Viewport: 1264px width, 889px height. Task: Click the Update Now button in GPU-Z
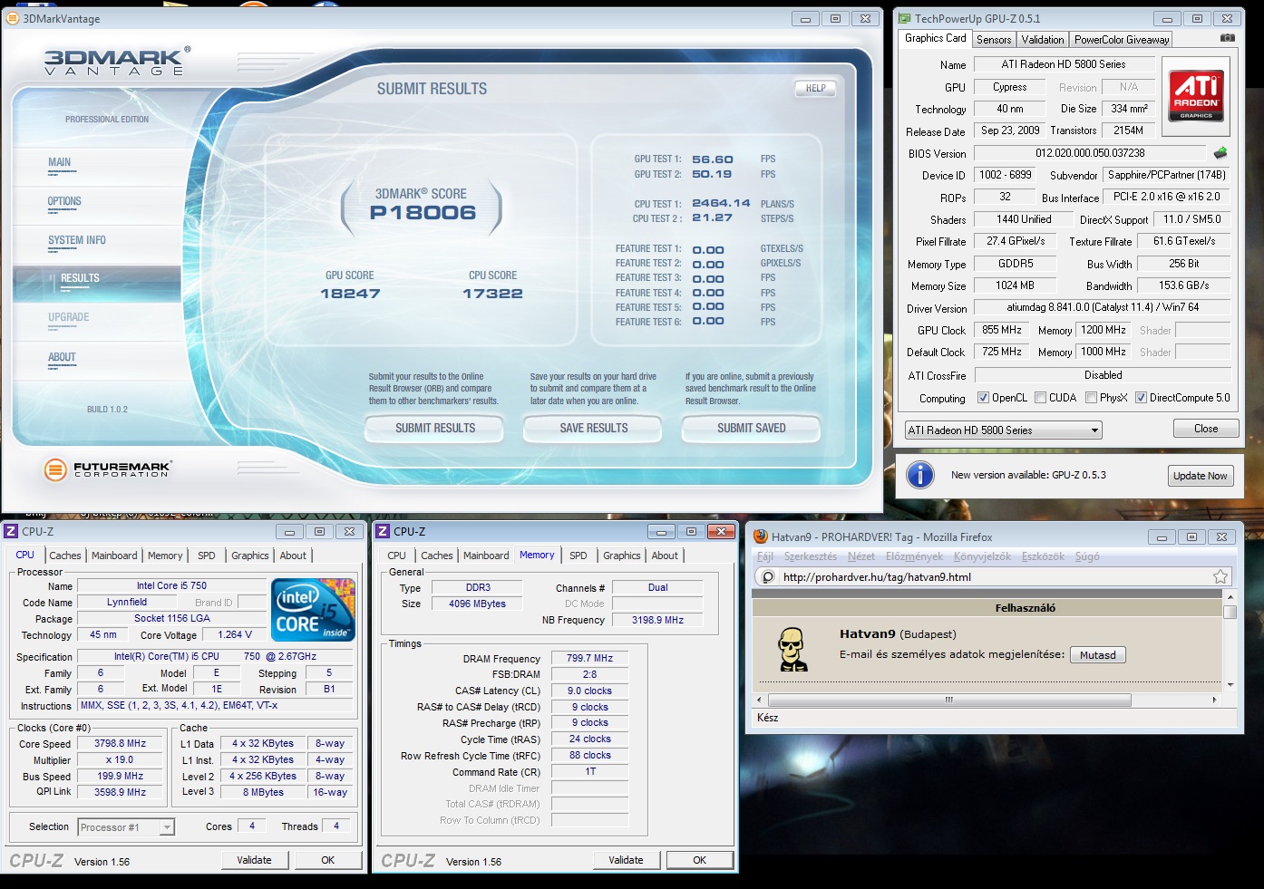(1201, 476)
